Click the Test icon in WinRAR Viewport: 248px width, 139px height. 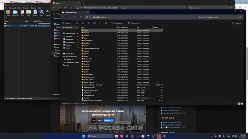(22, 13)
